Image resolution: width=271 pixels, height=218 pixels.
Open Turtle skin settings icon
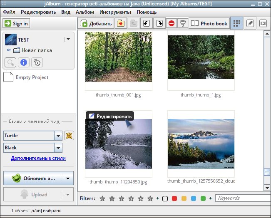click(69, 136)
